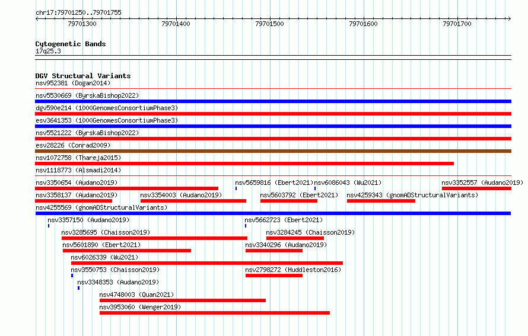
Task: Click the nsv3357150 (Audano2019) text label
Action: point(88,220)
